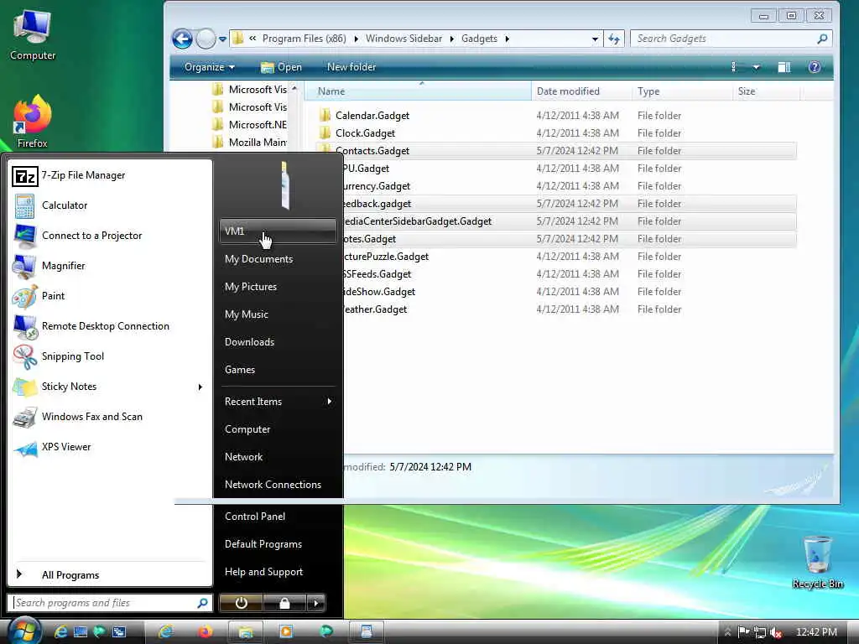
Task: Open the recent pages dropdown arrow
Action: [222, 39]
